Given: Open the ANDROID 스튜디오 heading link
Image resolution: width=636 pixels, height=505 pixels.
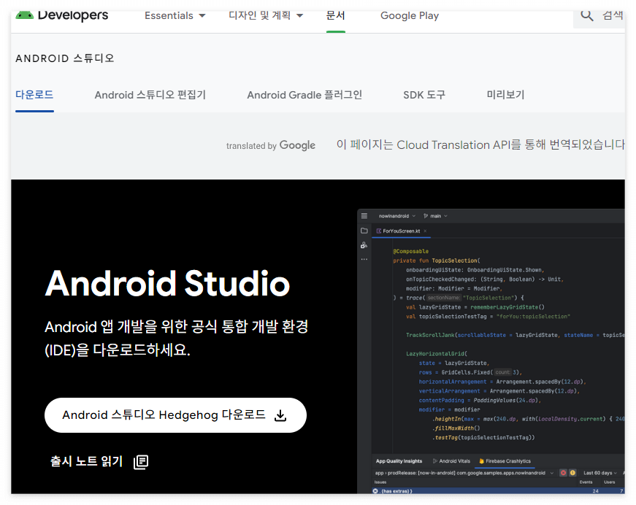Looking at the screenshot, I should pos(65,58).
